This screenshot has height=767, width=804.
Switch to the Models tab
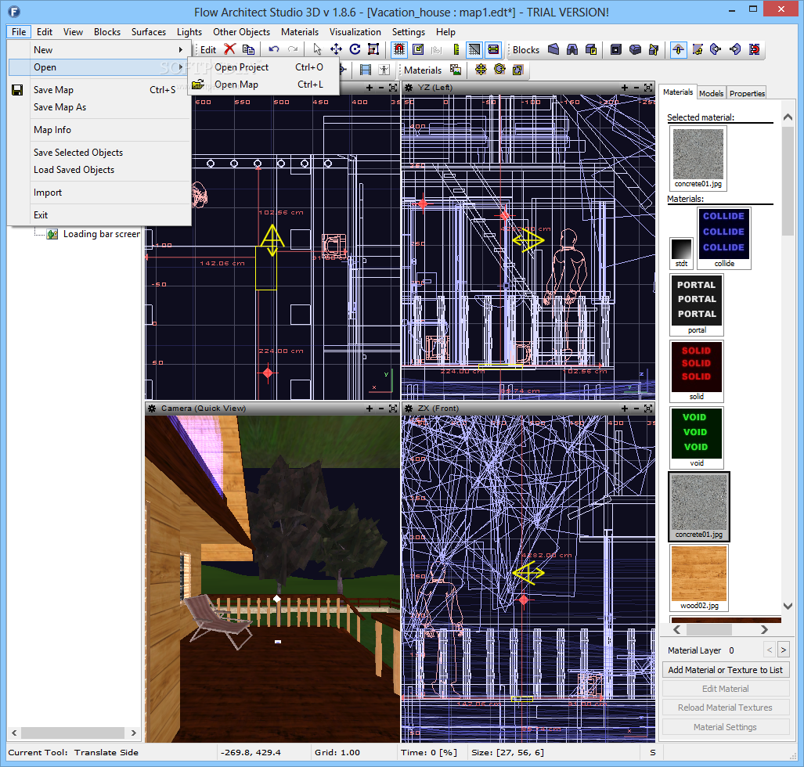[711, 93]
